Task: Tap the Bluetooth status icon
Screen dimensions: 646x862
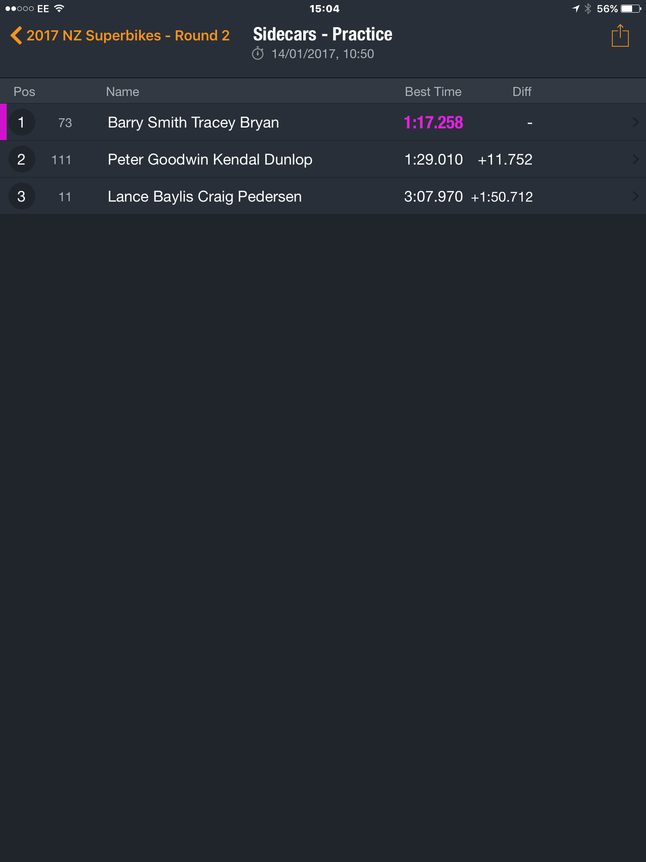Action: tap(588, 8)
